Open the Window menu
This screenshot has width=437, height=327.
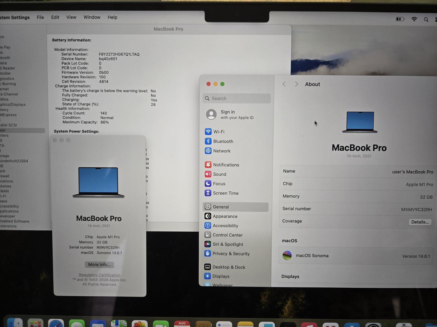(x=92, y=17)
